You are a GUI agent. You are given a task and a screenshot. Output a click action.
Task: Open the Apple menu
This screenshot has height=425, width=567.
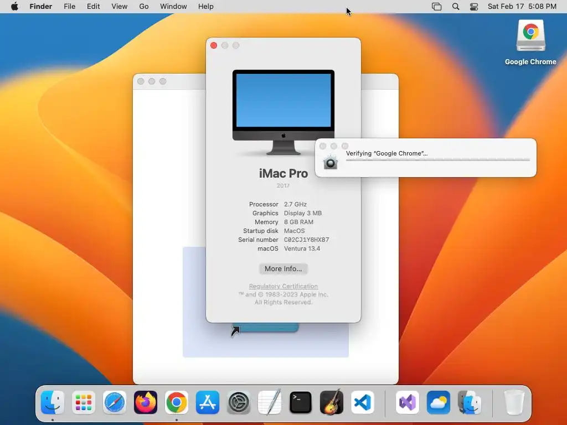(x=14, y=7)
